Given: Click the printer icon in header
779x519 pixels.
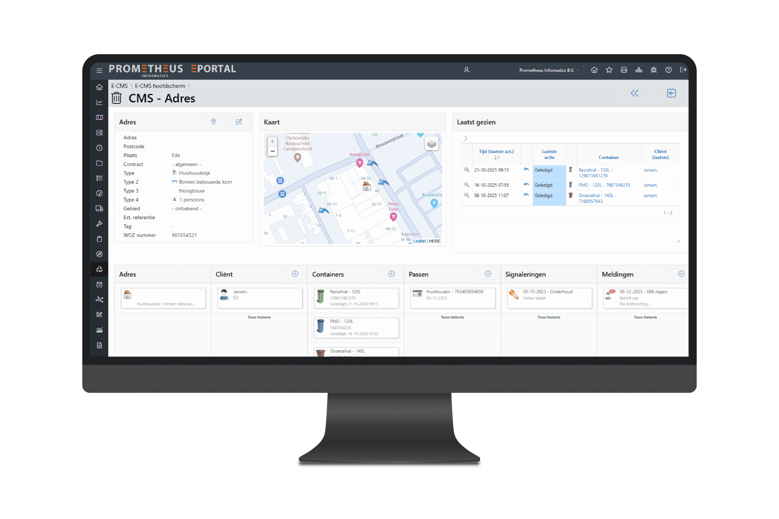Looking at the screenshot, I should click(624, 70).
